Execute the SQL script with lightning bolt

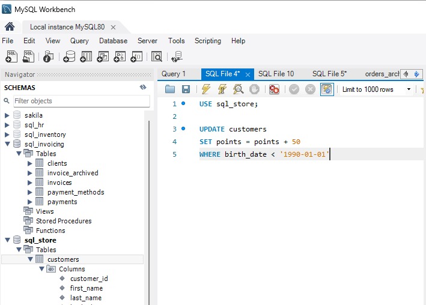pos(206,89)
